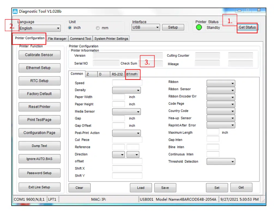This screenshot has height=211, width=274.
Task: Click the Print TestPage button
Action: 39,120
